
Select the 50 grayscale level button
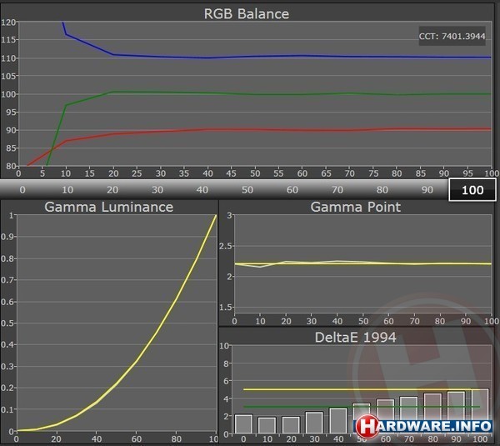click(247, 190)
